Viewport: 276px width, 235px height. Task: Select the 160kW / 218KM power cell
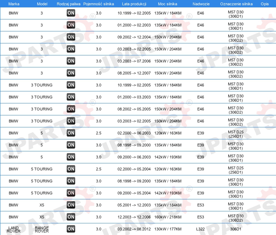(x=168, y=217)
